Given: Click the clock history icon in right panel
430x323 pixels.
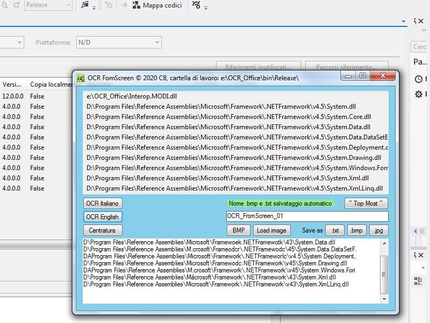Looking at the screenshot, I should coord(419,79).
